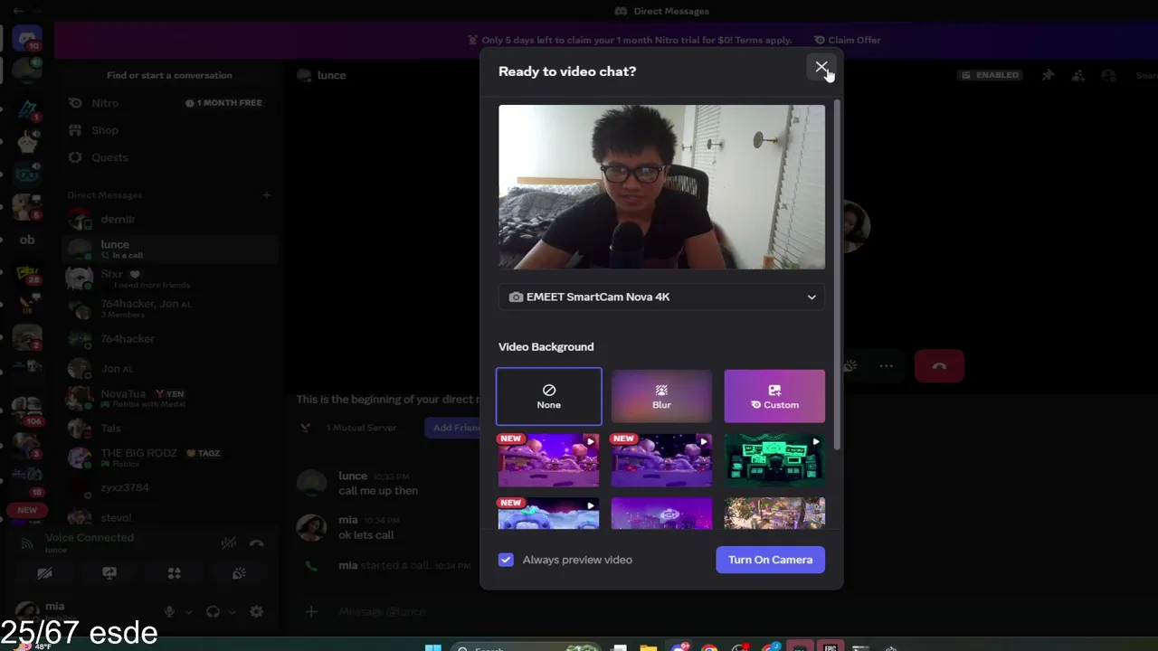Open stevo! direct message
This screenshot has width=1158, height=651.
(168, 517)
